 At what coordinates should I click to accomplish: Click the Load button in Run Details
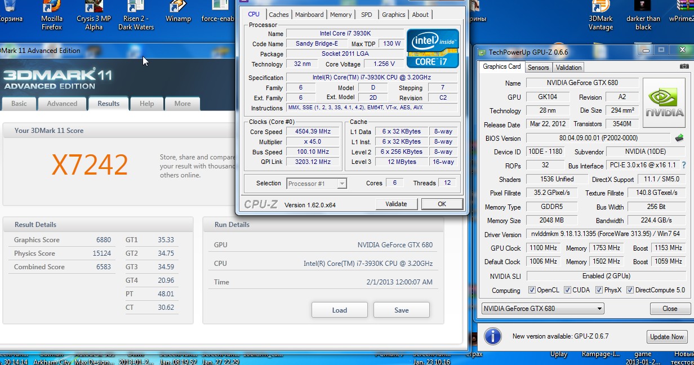(339, 310)
